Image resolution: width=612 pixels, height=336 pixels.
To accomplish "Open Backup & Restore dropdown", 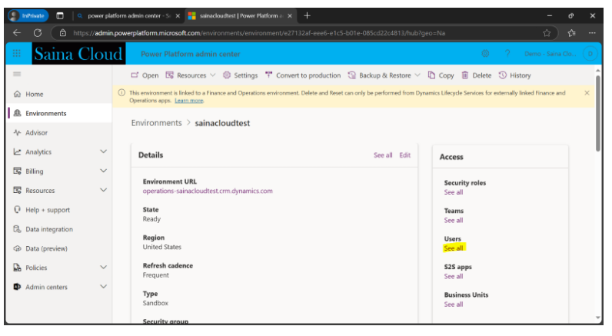I will tap(384, 75).
